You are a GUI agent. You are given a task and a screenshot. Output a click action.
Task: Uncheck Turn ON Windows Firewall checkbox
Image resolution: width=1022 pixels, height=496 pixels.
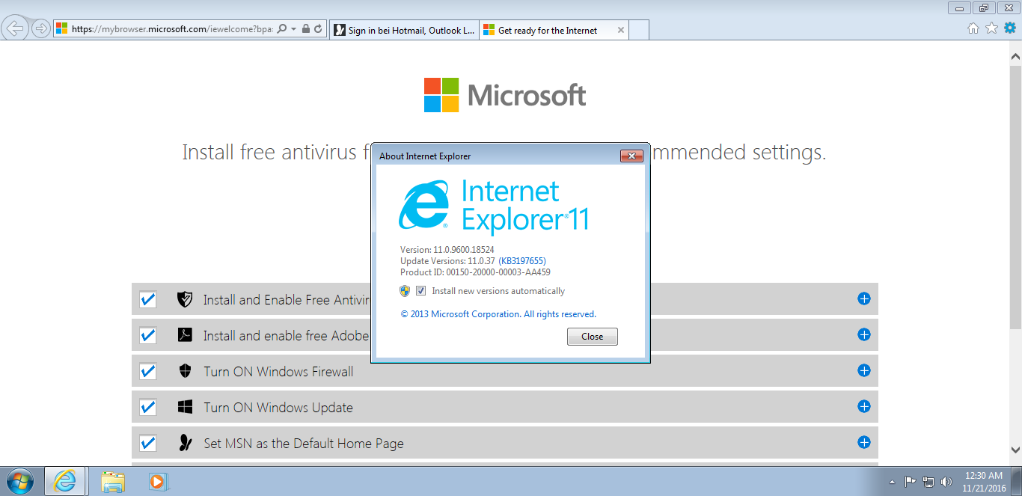148,371
